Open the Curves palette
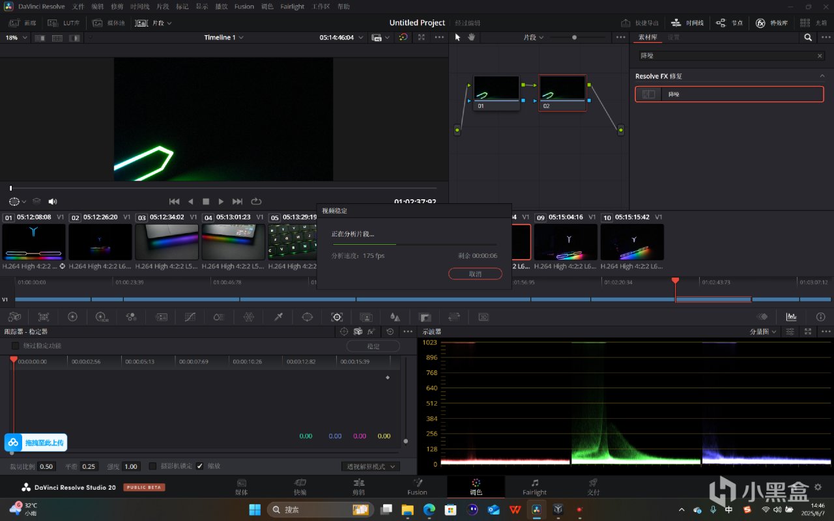 pyautogui.click(x=190, y=317)
